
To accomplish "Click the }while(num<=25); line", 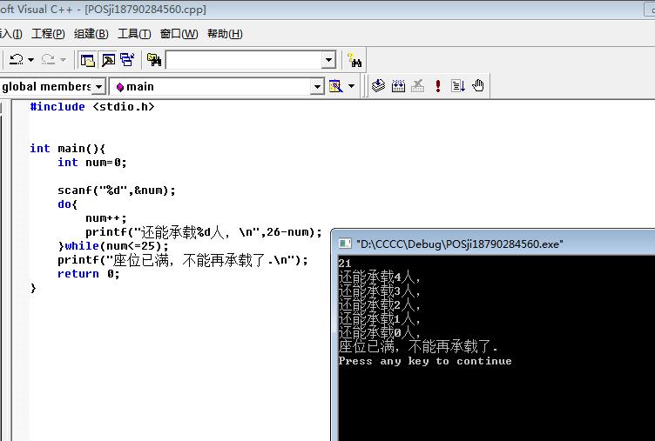I will click(113, 246).
